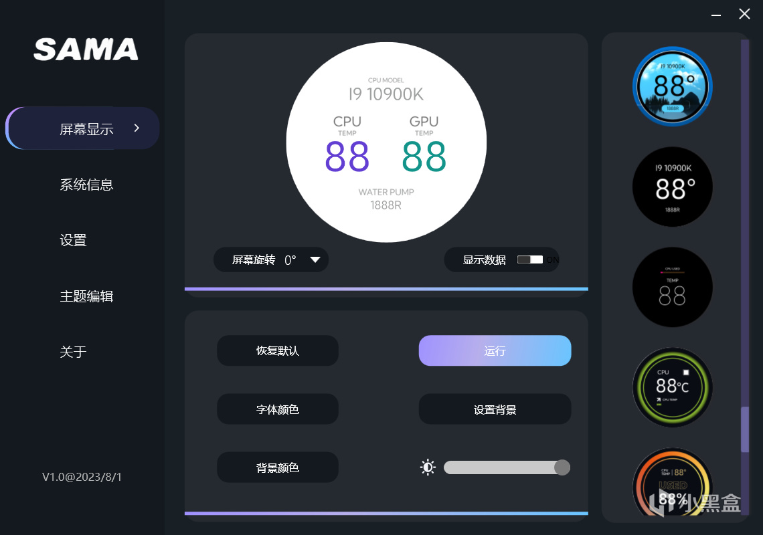
Task: Select 关于 in the sidebar
Action: pos(74,352)
